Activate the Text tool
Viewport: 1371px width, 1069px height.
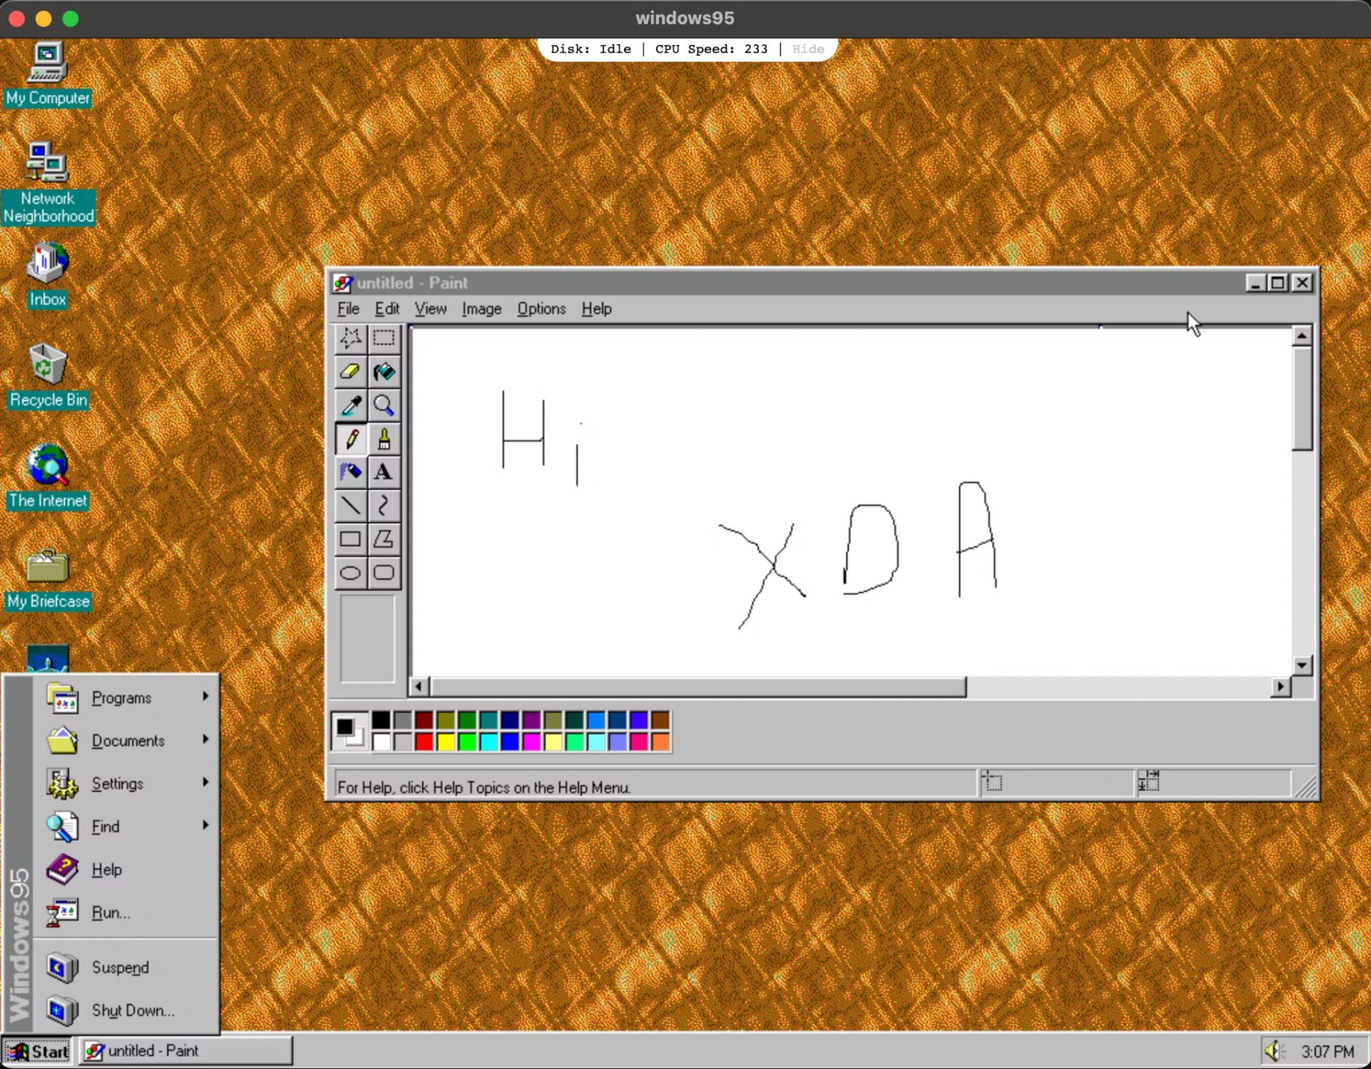click(383, 472)
